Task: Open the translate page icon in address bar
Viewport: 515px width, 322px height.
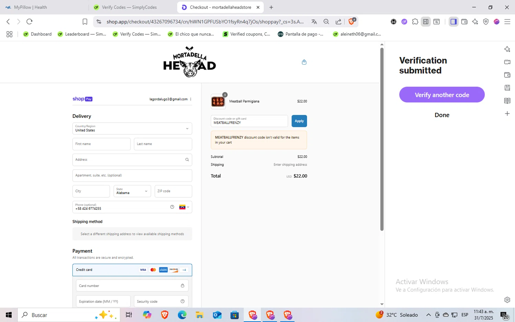Action: coord(314,22)
